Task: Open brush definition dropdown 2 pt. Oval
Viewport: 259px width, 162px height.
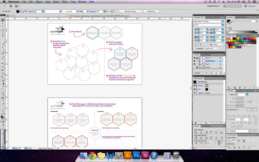Action: click(x=77, y=12)
